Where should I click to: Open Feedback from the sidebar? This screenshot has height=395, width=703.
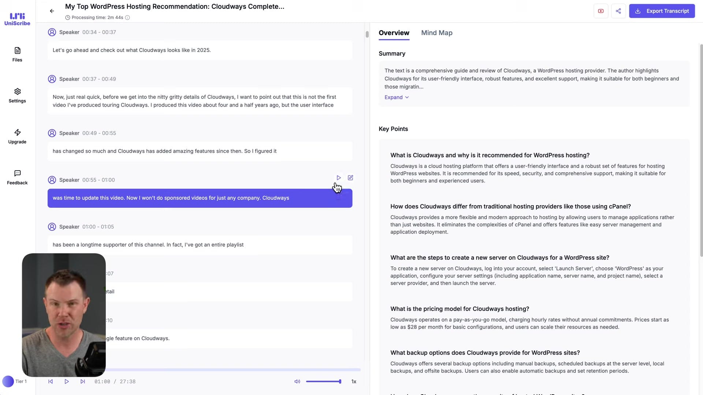pyautogui.click(x=17, y=177)
